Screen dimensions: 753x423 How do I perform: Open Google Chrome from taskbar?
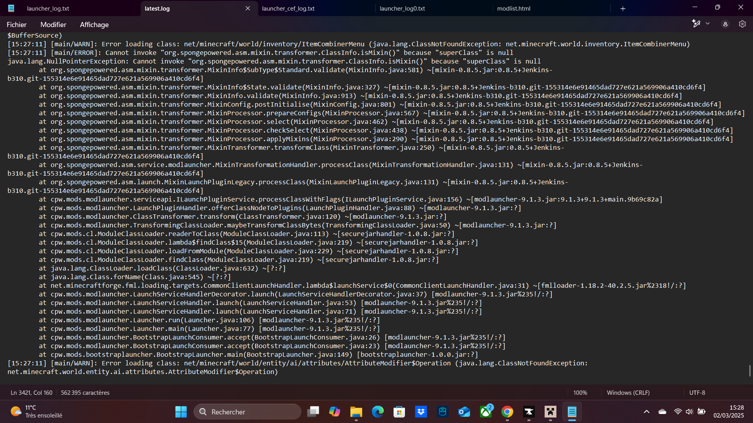point(507,412)
